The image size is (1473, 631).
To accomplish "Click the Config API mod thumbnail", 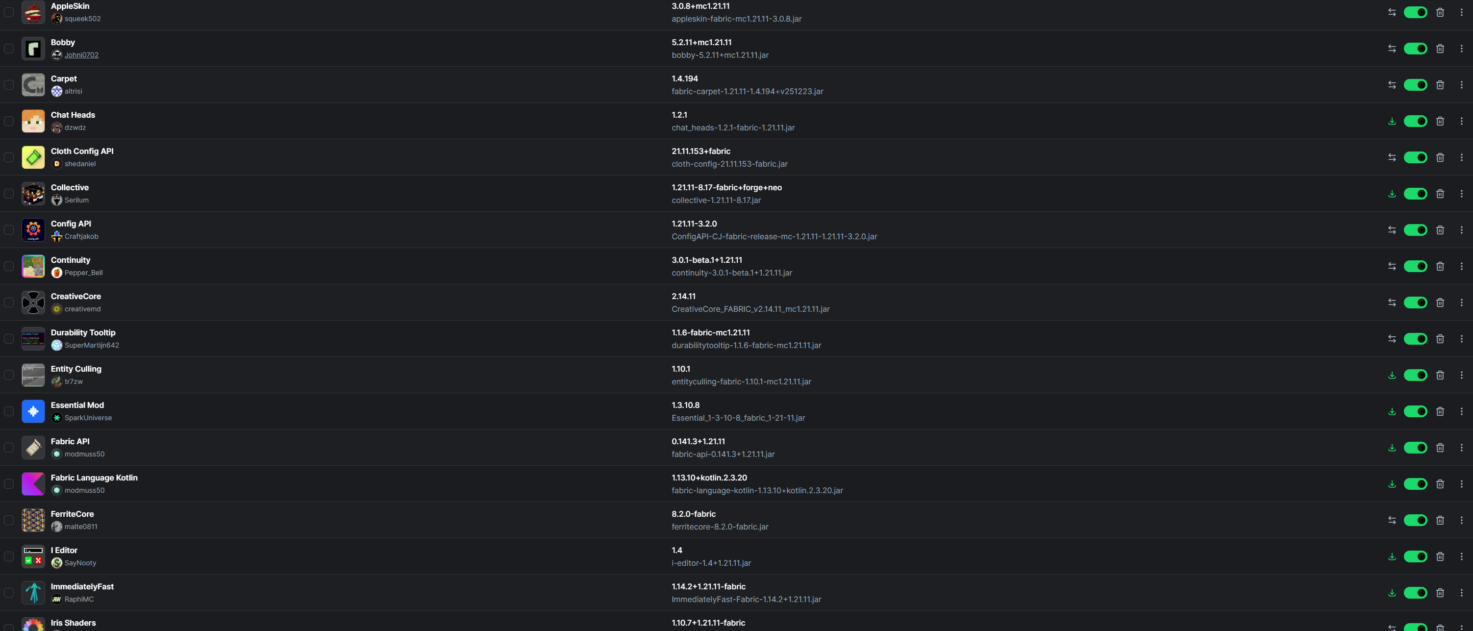I will pyautogui.click(x=33, y=230).
